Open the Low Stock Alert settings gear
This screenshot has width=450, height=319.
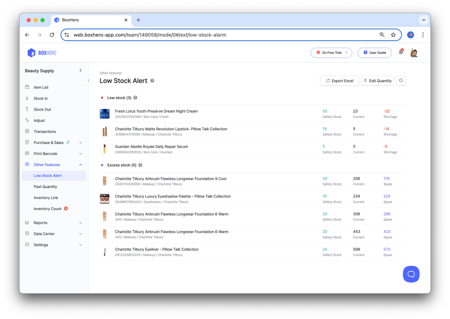(400, 80)
